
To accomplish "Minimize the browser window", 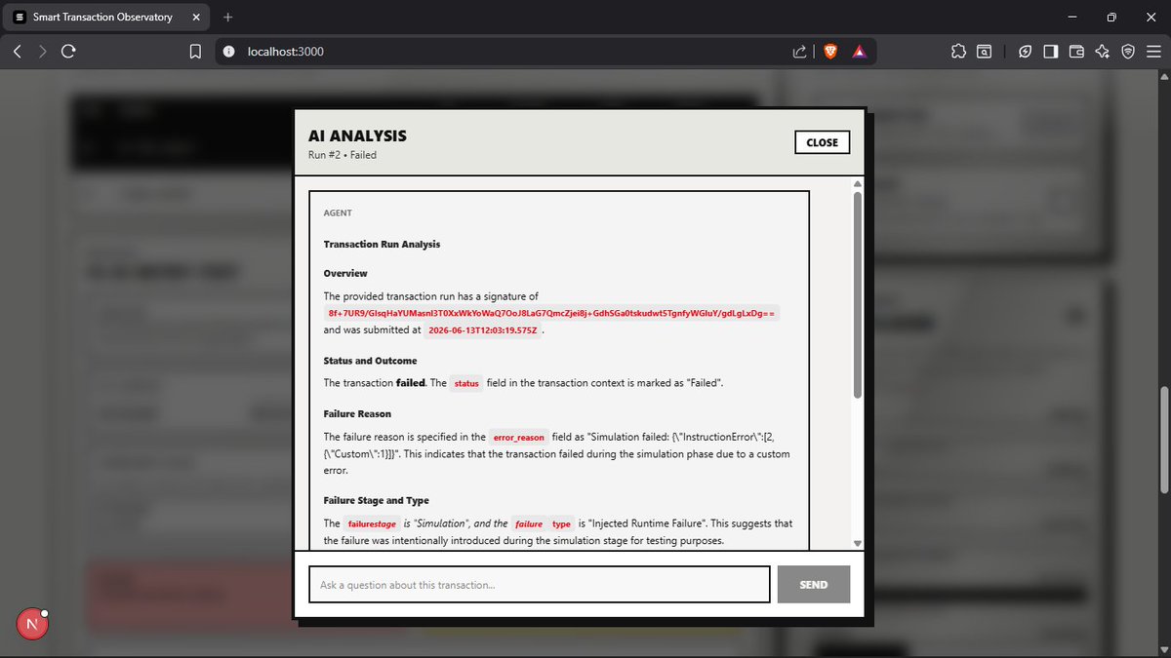I will click(x=1072, y=17).
